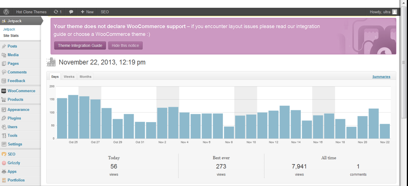Click the Feedback form icon
This screenshot has height=186, width=408.
(x=4, y=81)
